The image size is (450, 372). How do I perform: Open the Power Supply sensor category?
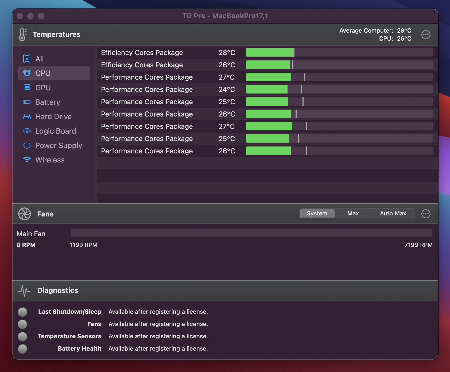[x=54, y=145]
